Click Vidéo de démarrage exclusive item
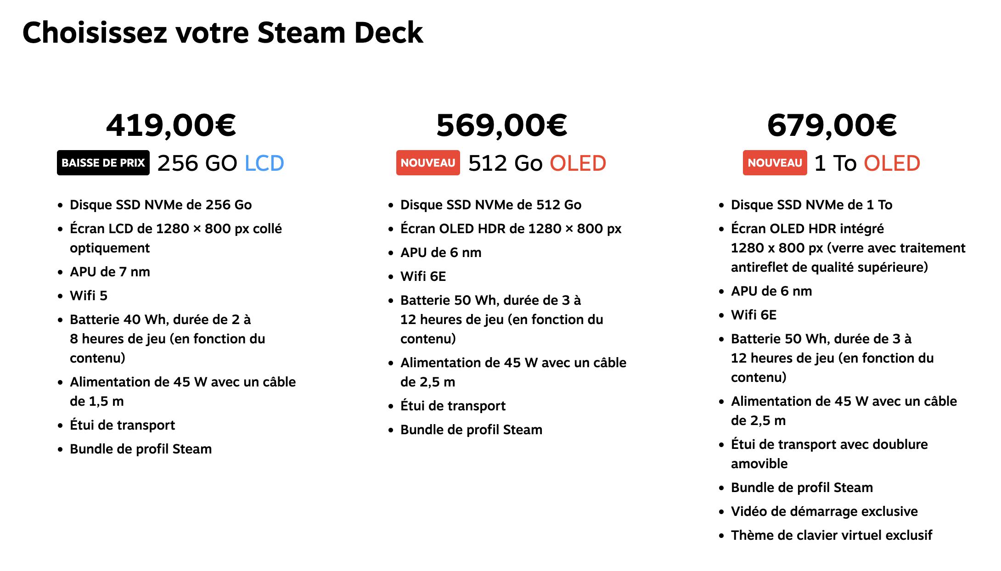The width and height of the screenshot is (1001, 571). [x=824, y=511]
